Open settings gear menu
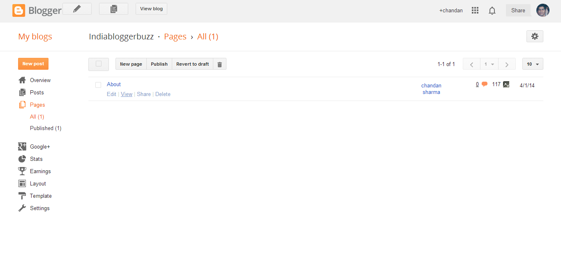This screenshot has height=254, width=561. coord(535,36)
